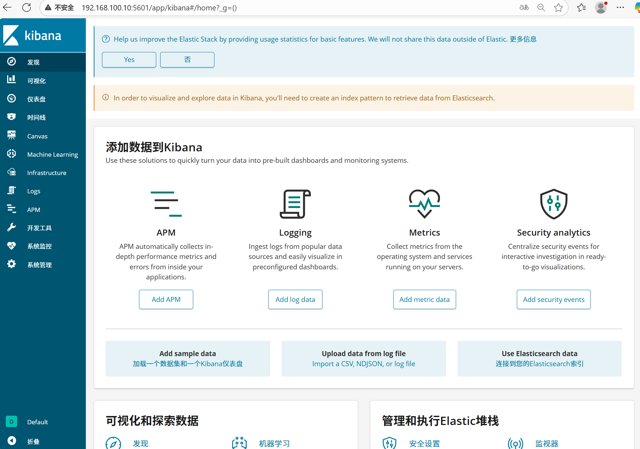The image size is (640, 449).
Task: Select 仪表盘 menu label in sidebar
Action: pyautogui.click(x=36, y=99)
